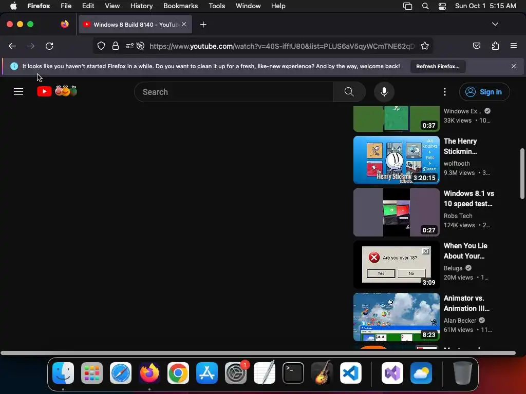Open a new tab with plus button
Image resolution: width=526 pixels, height=394 pixels.
point(203,25)
